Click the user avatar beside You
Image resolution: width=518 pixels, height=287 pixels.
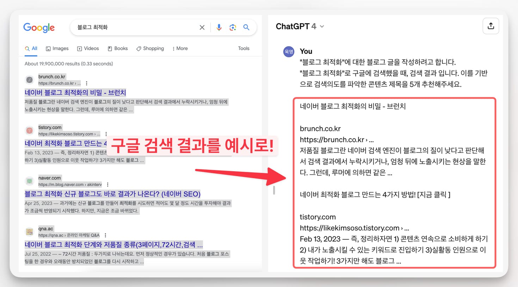click(289, 51)
